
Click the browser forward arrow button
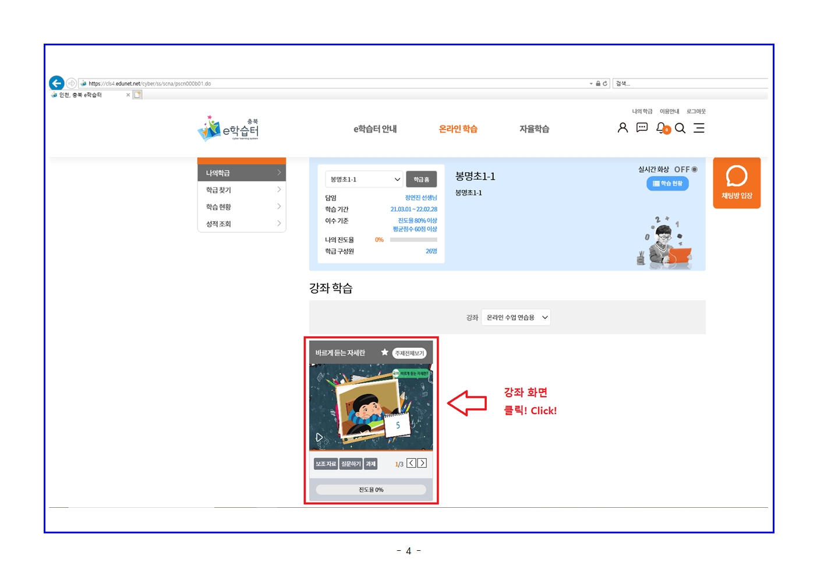click(x=71, y=83)
